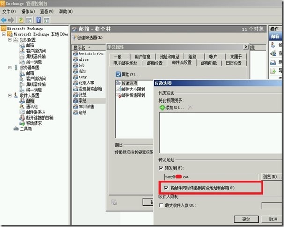
Task: Switch to the 邮箱设置 tab
Action: click(x=155, y=63)
